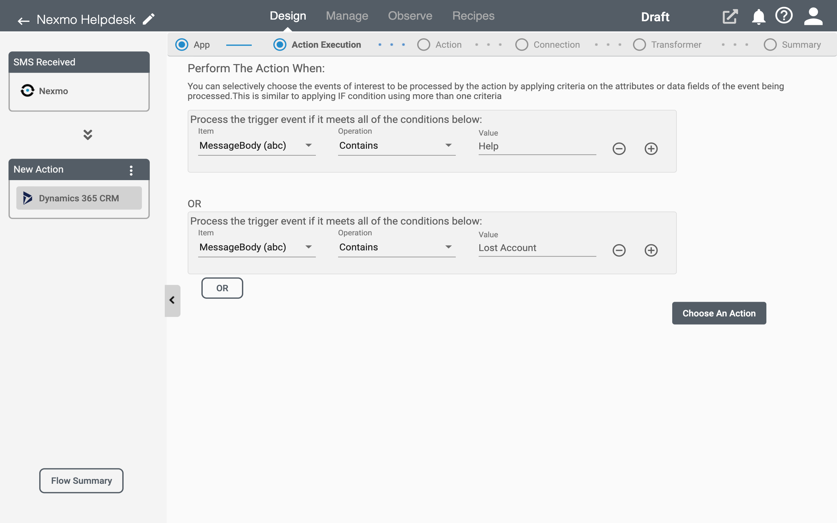This screenshot has height=523, width=837.
Task: Select the Action step radio
Action: tap(423, 45)
